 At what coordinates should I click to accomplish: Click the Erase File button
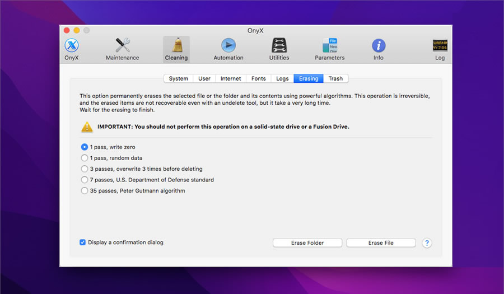(x=381, y=243)
